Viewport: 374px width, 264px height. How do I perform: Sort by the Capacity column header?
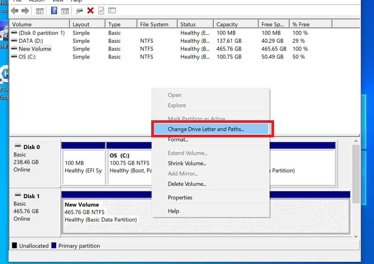[x=227, y=24]
